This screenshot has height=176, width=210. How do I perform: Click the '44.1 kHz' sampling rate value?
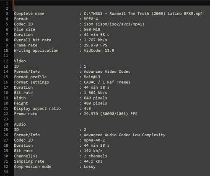[93, 161]
